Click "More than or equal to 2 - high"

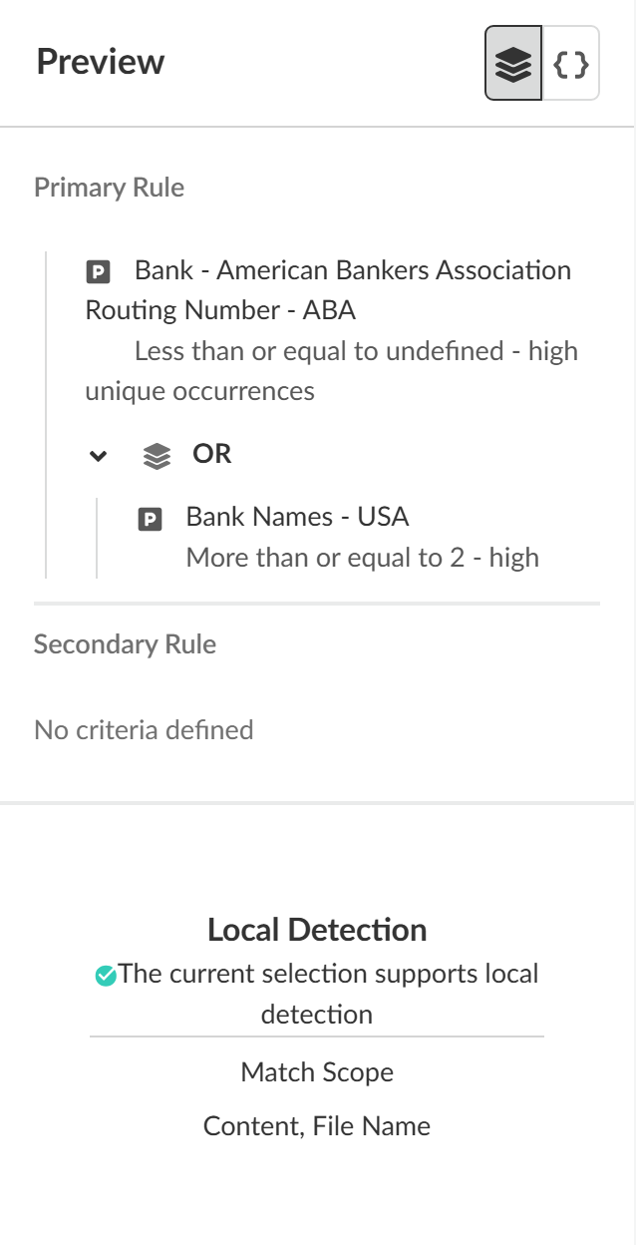362,558
